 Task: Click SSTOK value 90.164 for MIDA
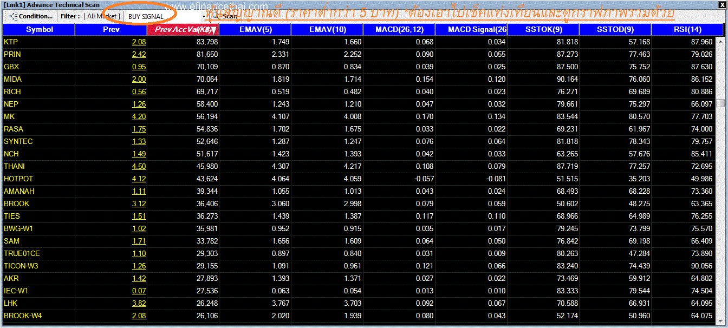(x=567, y=79)
